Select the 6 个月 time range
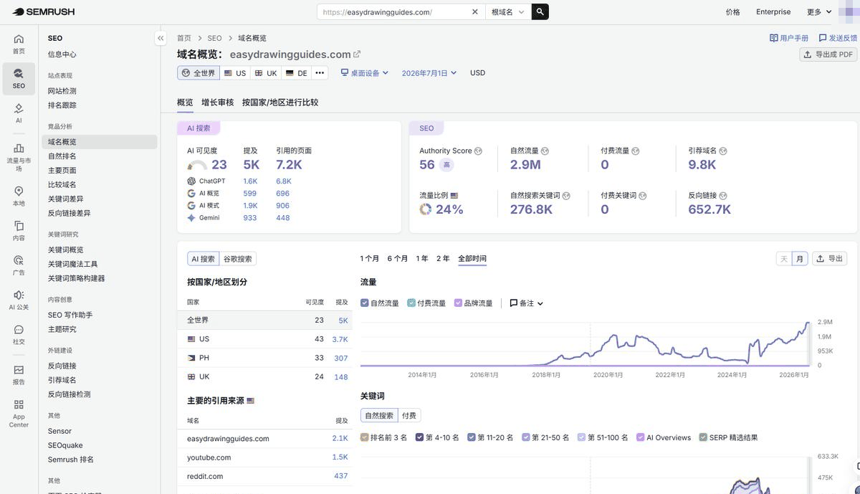This screenshot has height=494, width=860. [x=398, y=259]
